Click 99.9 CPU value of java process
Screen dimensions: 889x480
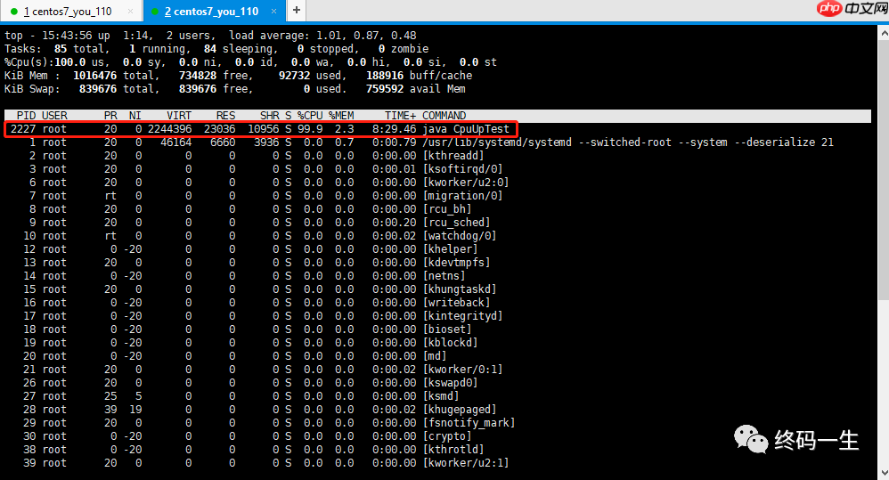point(310,129)
